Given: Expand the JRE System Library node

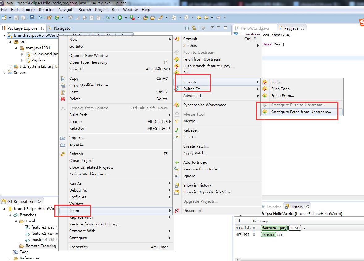Looking at the screenshot, I should pos(10,66).
